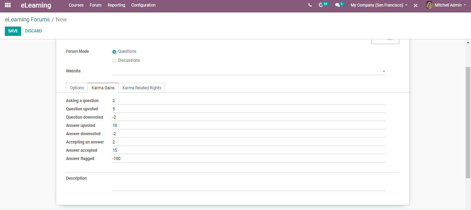Switch to the Karma Gains tab
Screen dimensions: 471x210
point(103,88)
